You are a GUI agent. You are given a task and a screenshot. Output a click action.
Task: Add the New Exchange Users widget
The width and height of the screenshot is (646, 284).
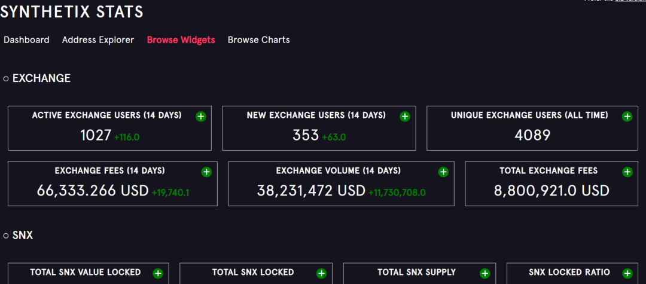coord(405,117)
